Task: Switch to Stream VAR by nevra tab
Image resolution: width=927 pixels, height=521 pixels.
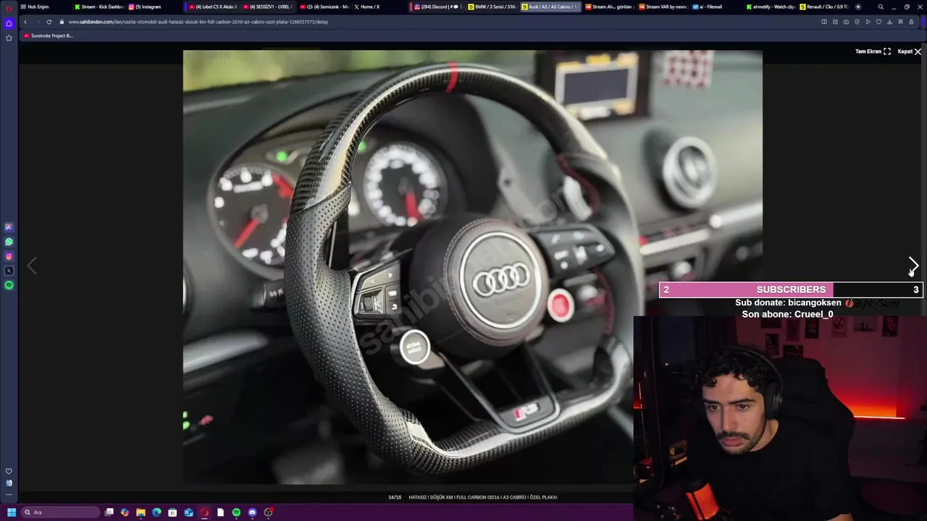Action: coord(663,7)
